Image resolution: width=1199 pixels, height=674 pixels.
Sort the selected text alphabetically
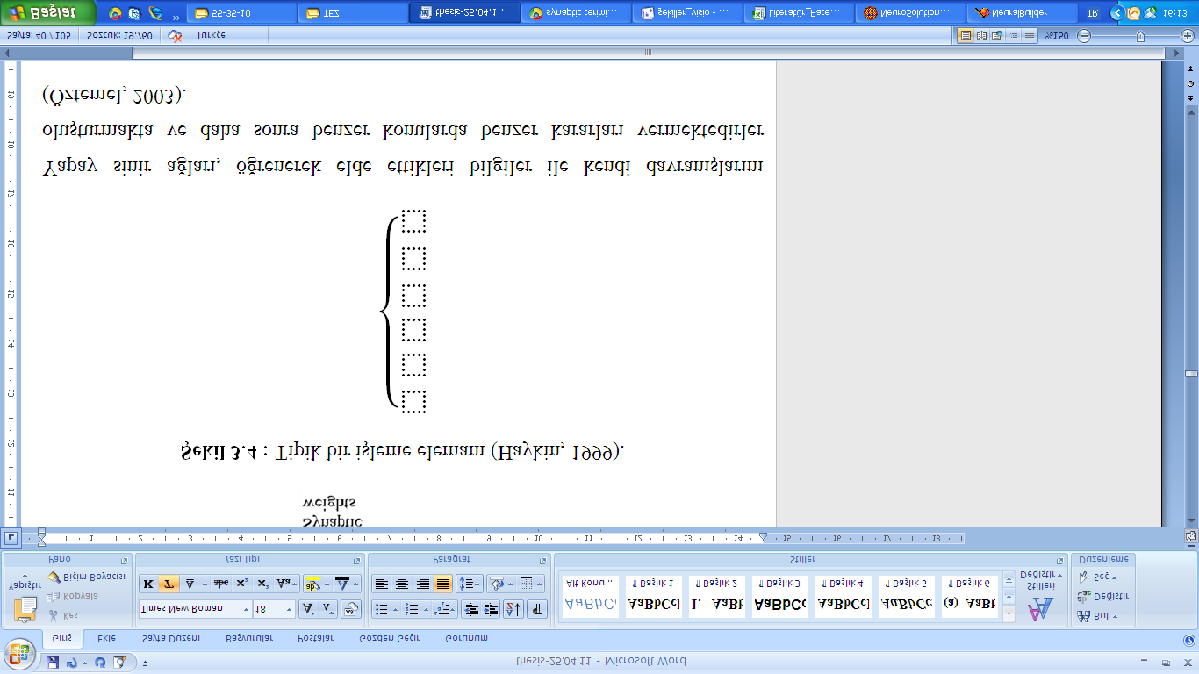(513, 609)
